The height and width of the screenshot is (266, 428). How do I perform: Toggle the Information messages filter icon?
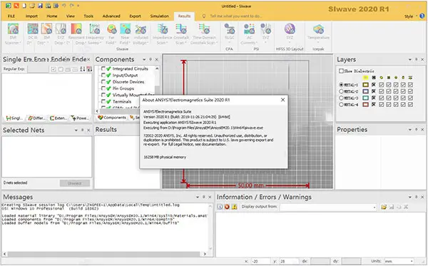pos(220,207)
